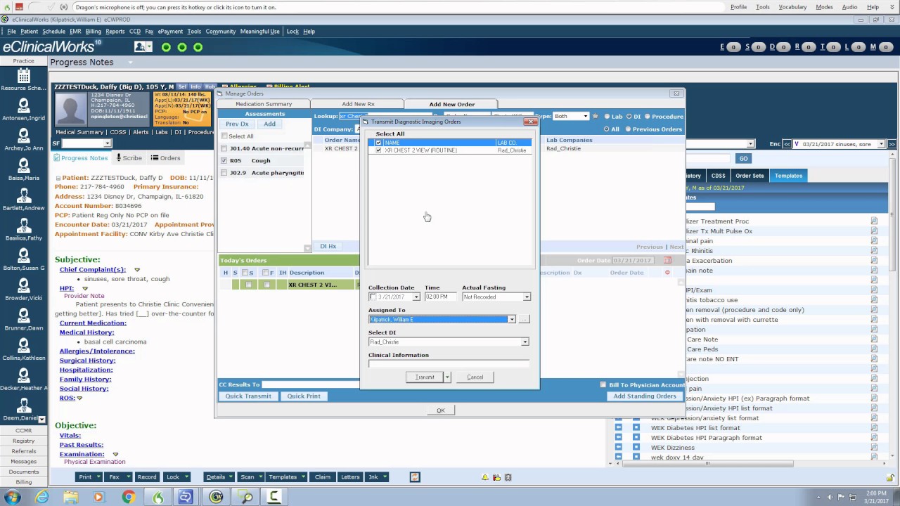
Task: Enable Bill To Physician Account checkbox
Action: pos(603,385)
